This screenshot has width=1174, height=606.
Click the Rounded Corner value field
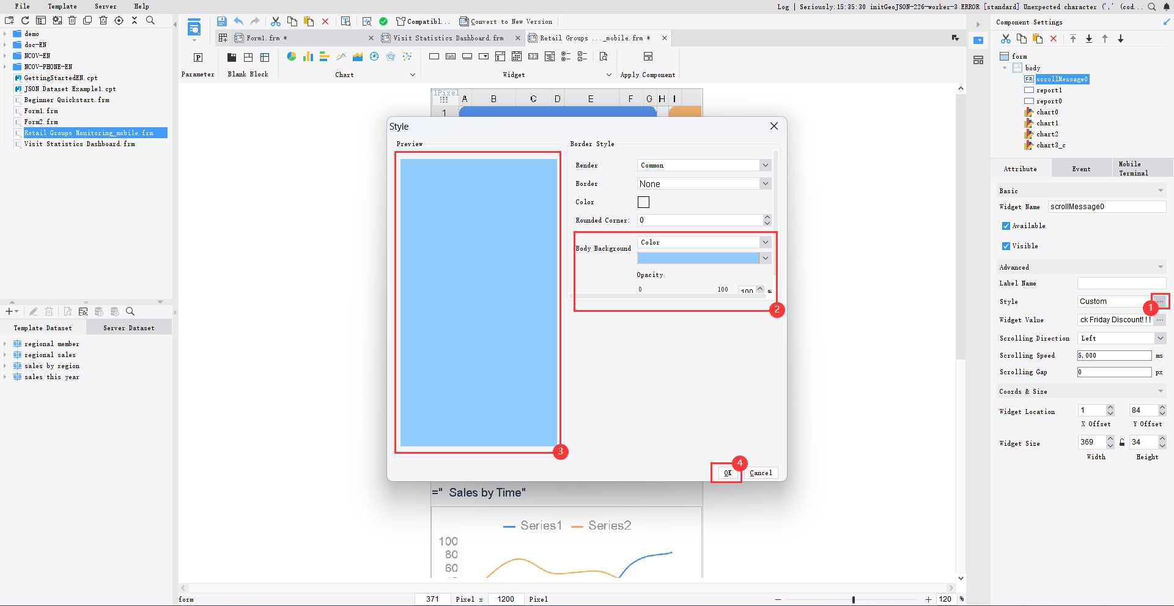(700, 220)
